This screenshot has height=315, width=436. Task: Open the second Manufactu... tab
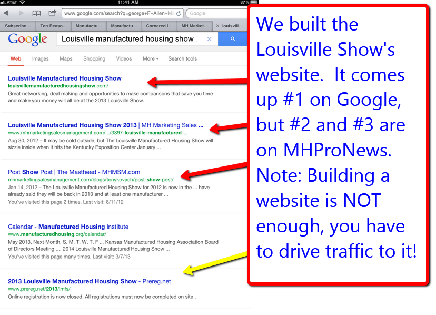tap(124, 26)
